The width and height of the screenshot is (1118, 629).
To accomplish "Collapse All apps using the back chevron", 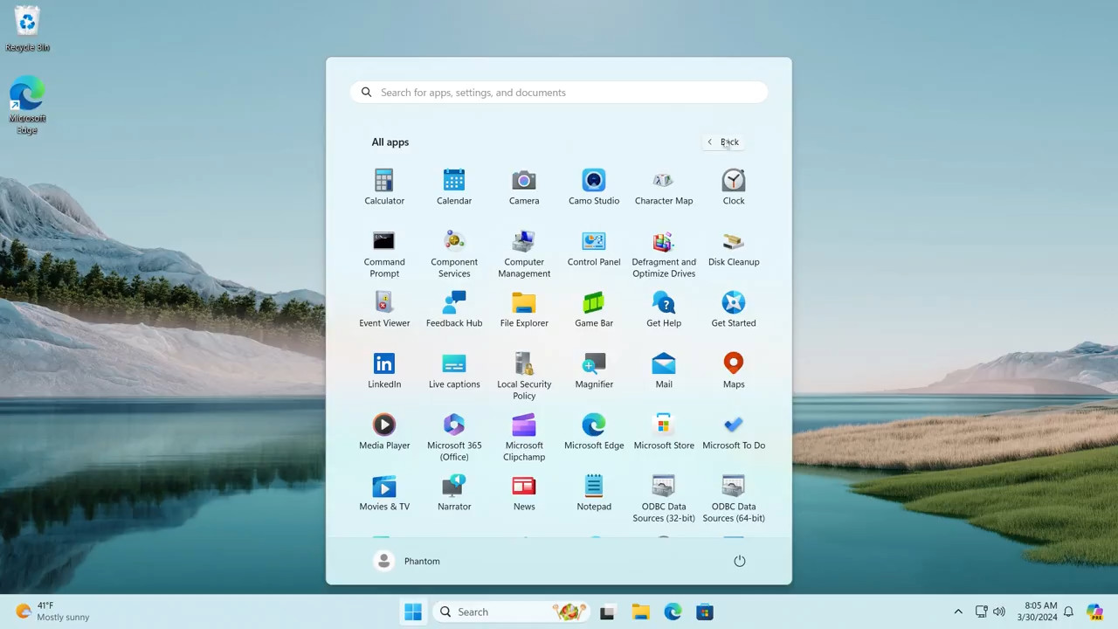I will [709, 142].
